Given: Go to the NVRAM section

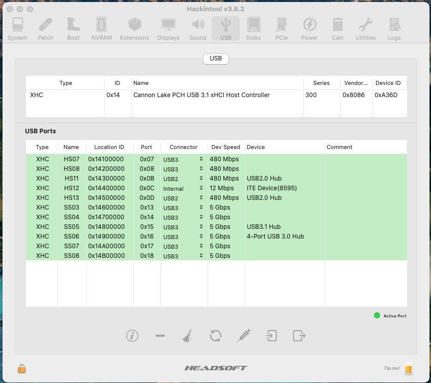Looking at the screenshot, I should click(x=102, y=28).
